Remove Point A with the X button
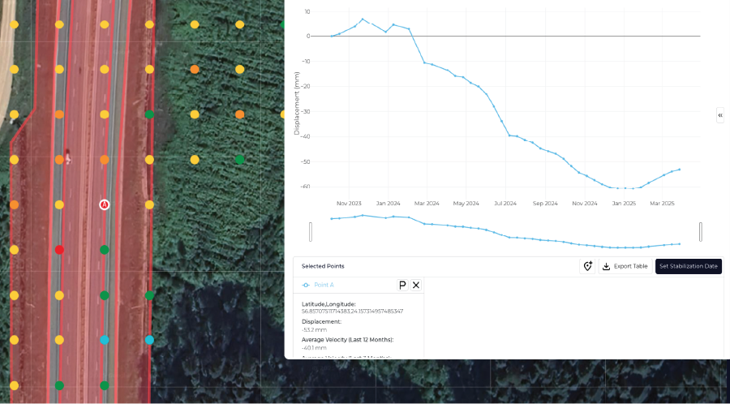The image size is (730, 404). tap(416, 285)
